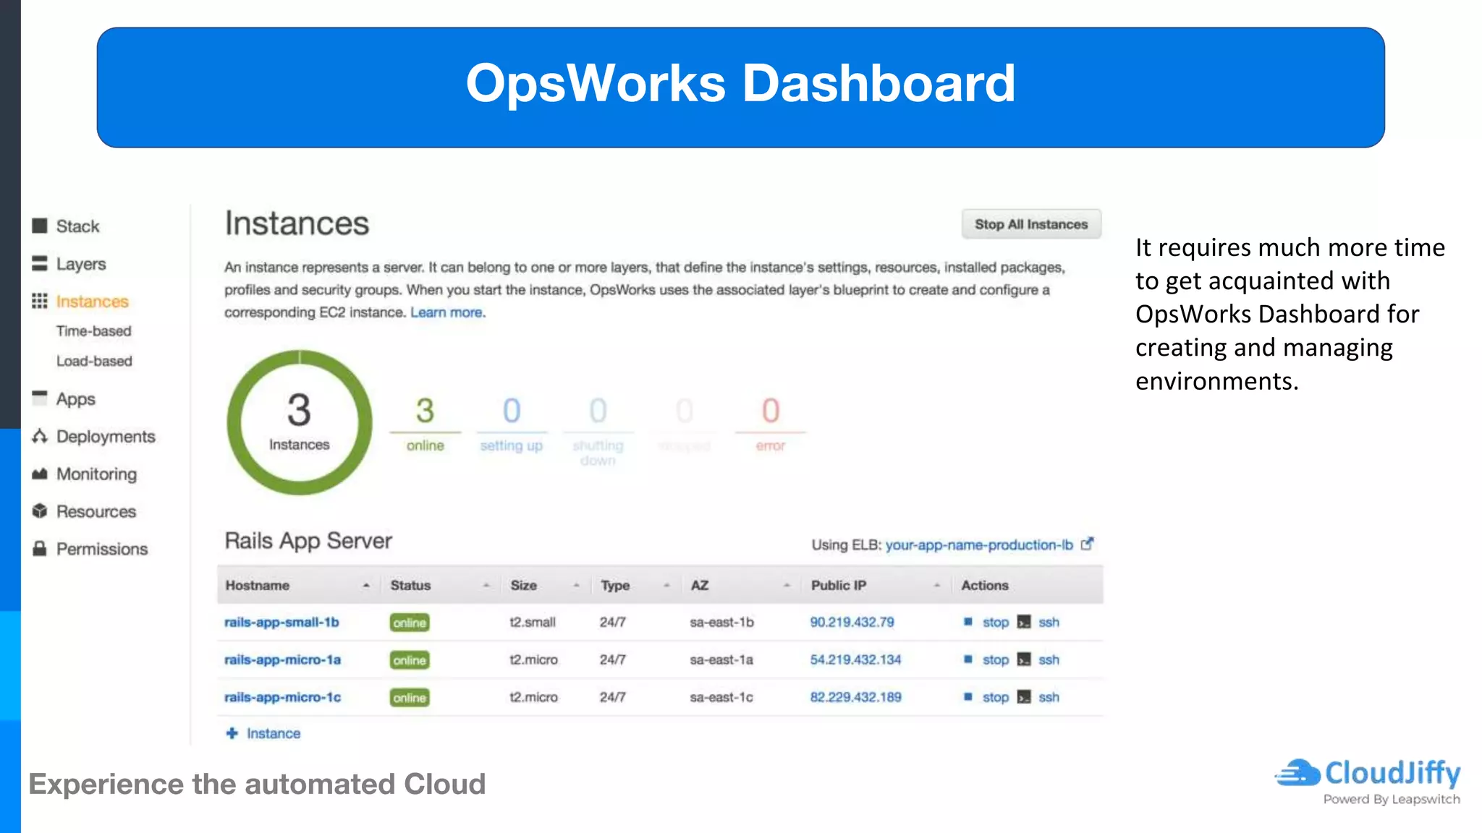Click ssh terminal icon for rails-app-micro-1c
Viewport: 1482px width, 833px height.
1024,697
